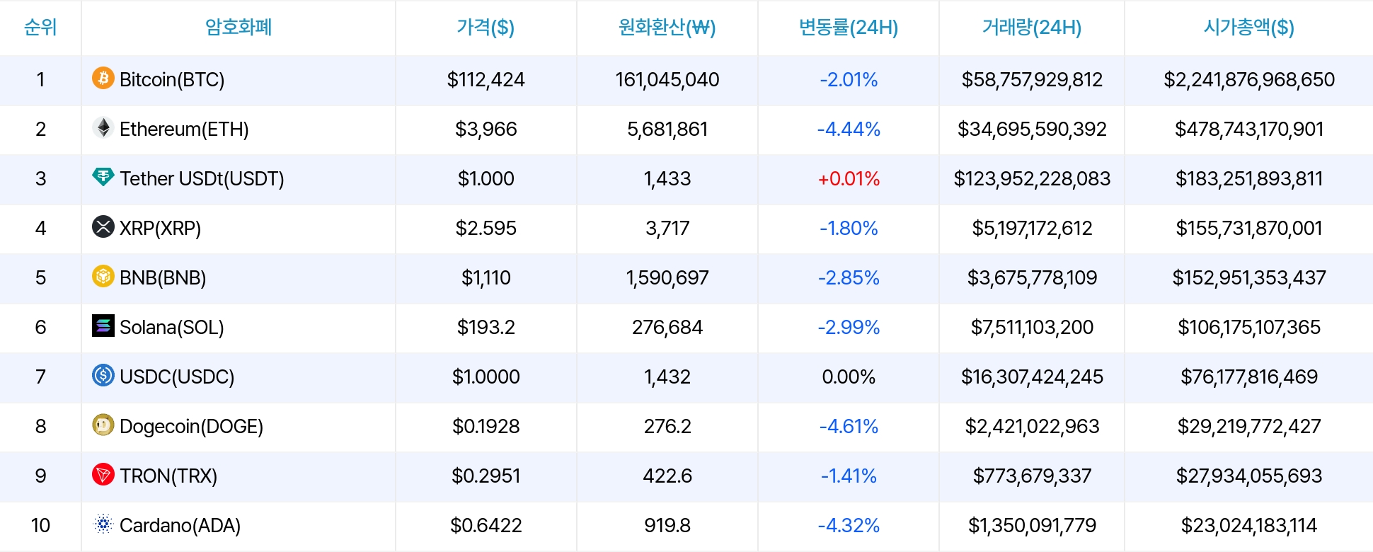Click the TRON logo icon
Image resolution: width=1373 pixels, height=552 pixels.
pyautogui.click(x=103, y=474)
